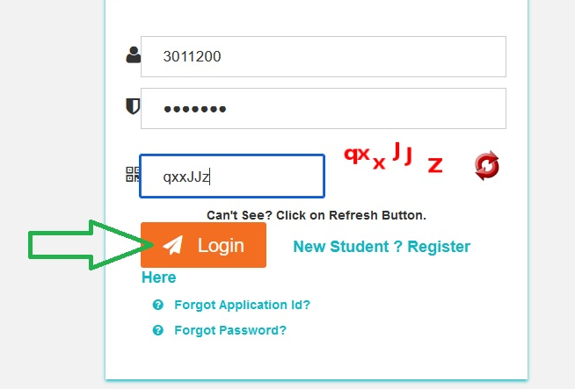Click question mark icon beside Forgot Password
This screenshot has height=389, width=575.
tap(158, 330)
